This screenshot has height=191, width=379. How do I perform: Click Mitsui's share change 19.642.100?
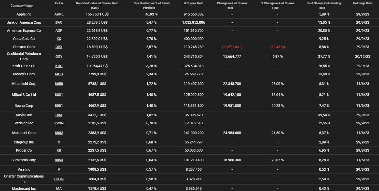tap(232, 95)
